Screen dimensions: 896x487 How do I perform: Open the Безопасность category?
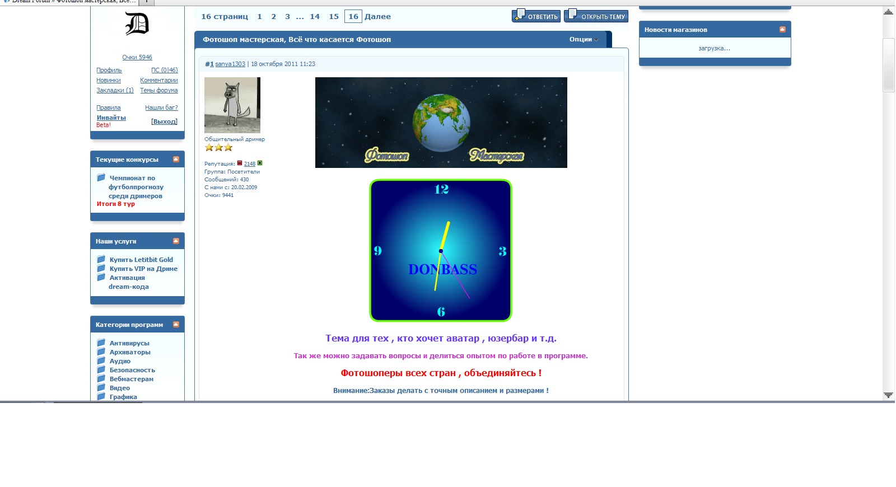click(132, 370)
